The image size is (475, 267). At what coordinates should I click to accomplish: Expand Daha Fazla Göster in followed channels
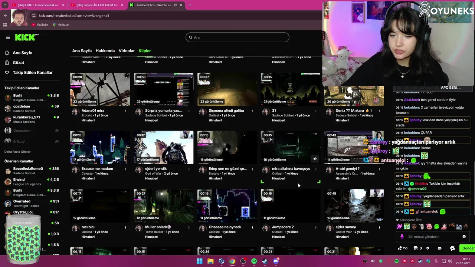[x=17, y=152]
